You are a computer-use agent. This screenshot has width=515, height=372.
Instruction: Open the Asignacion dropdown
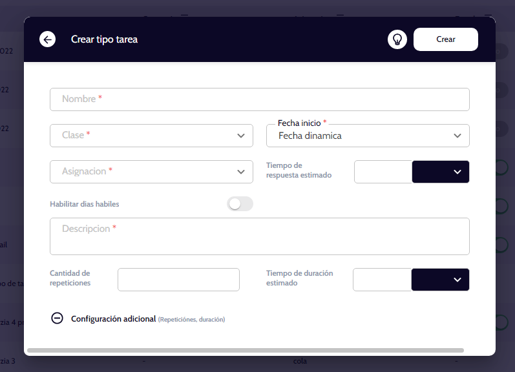coord(151,172)
